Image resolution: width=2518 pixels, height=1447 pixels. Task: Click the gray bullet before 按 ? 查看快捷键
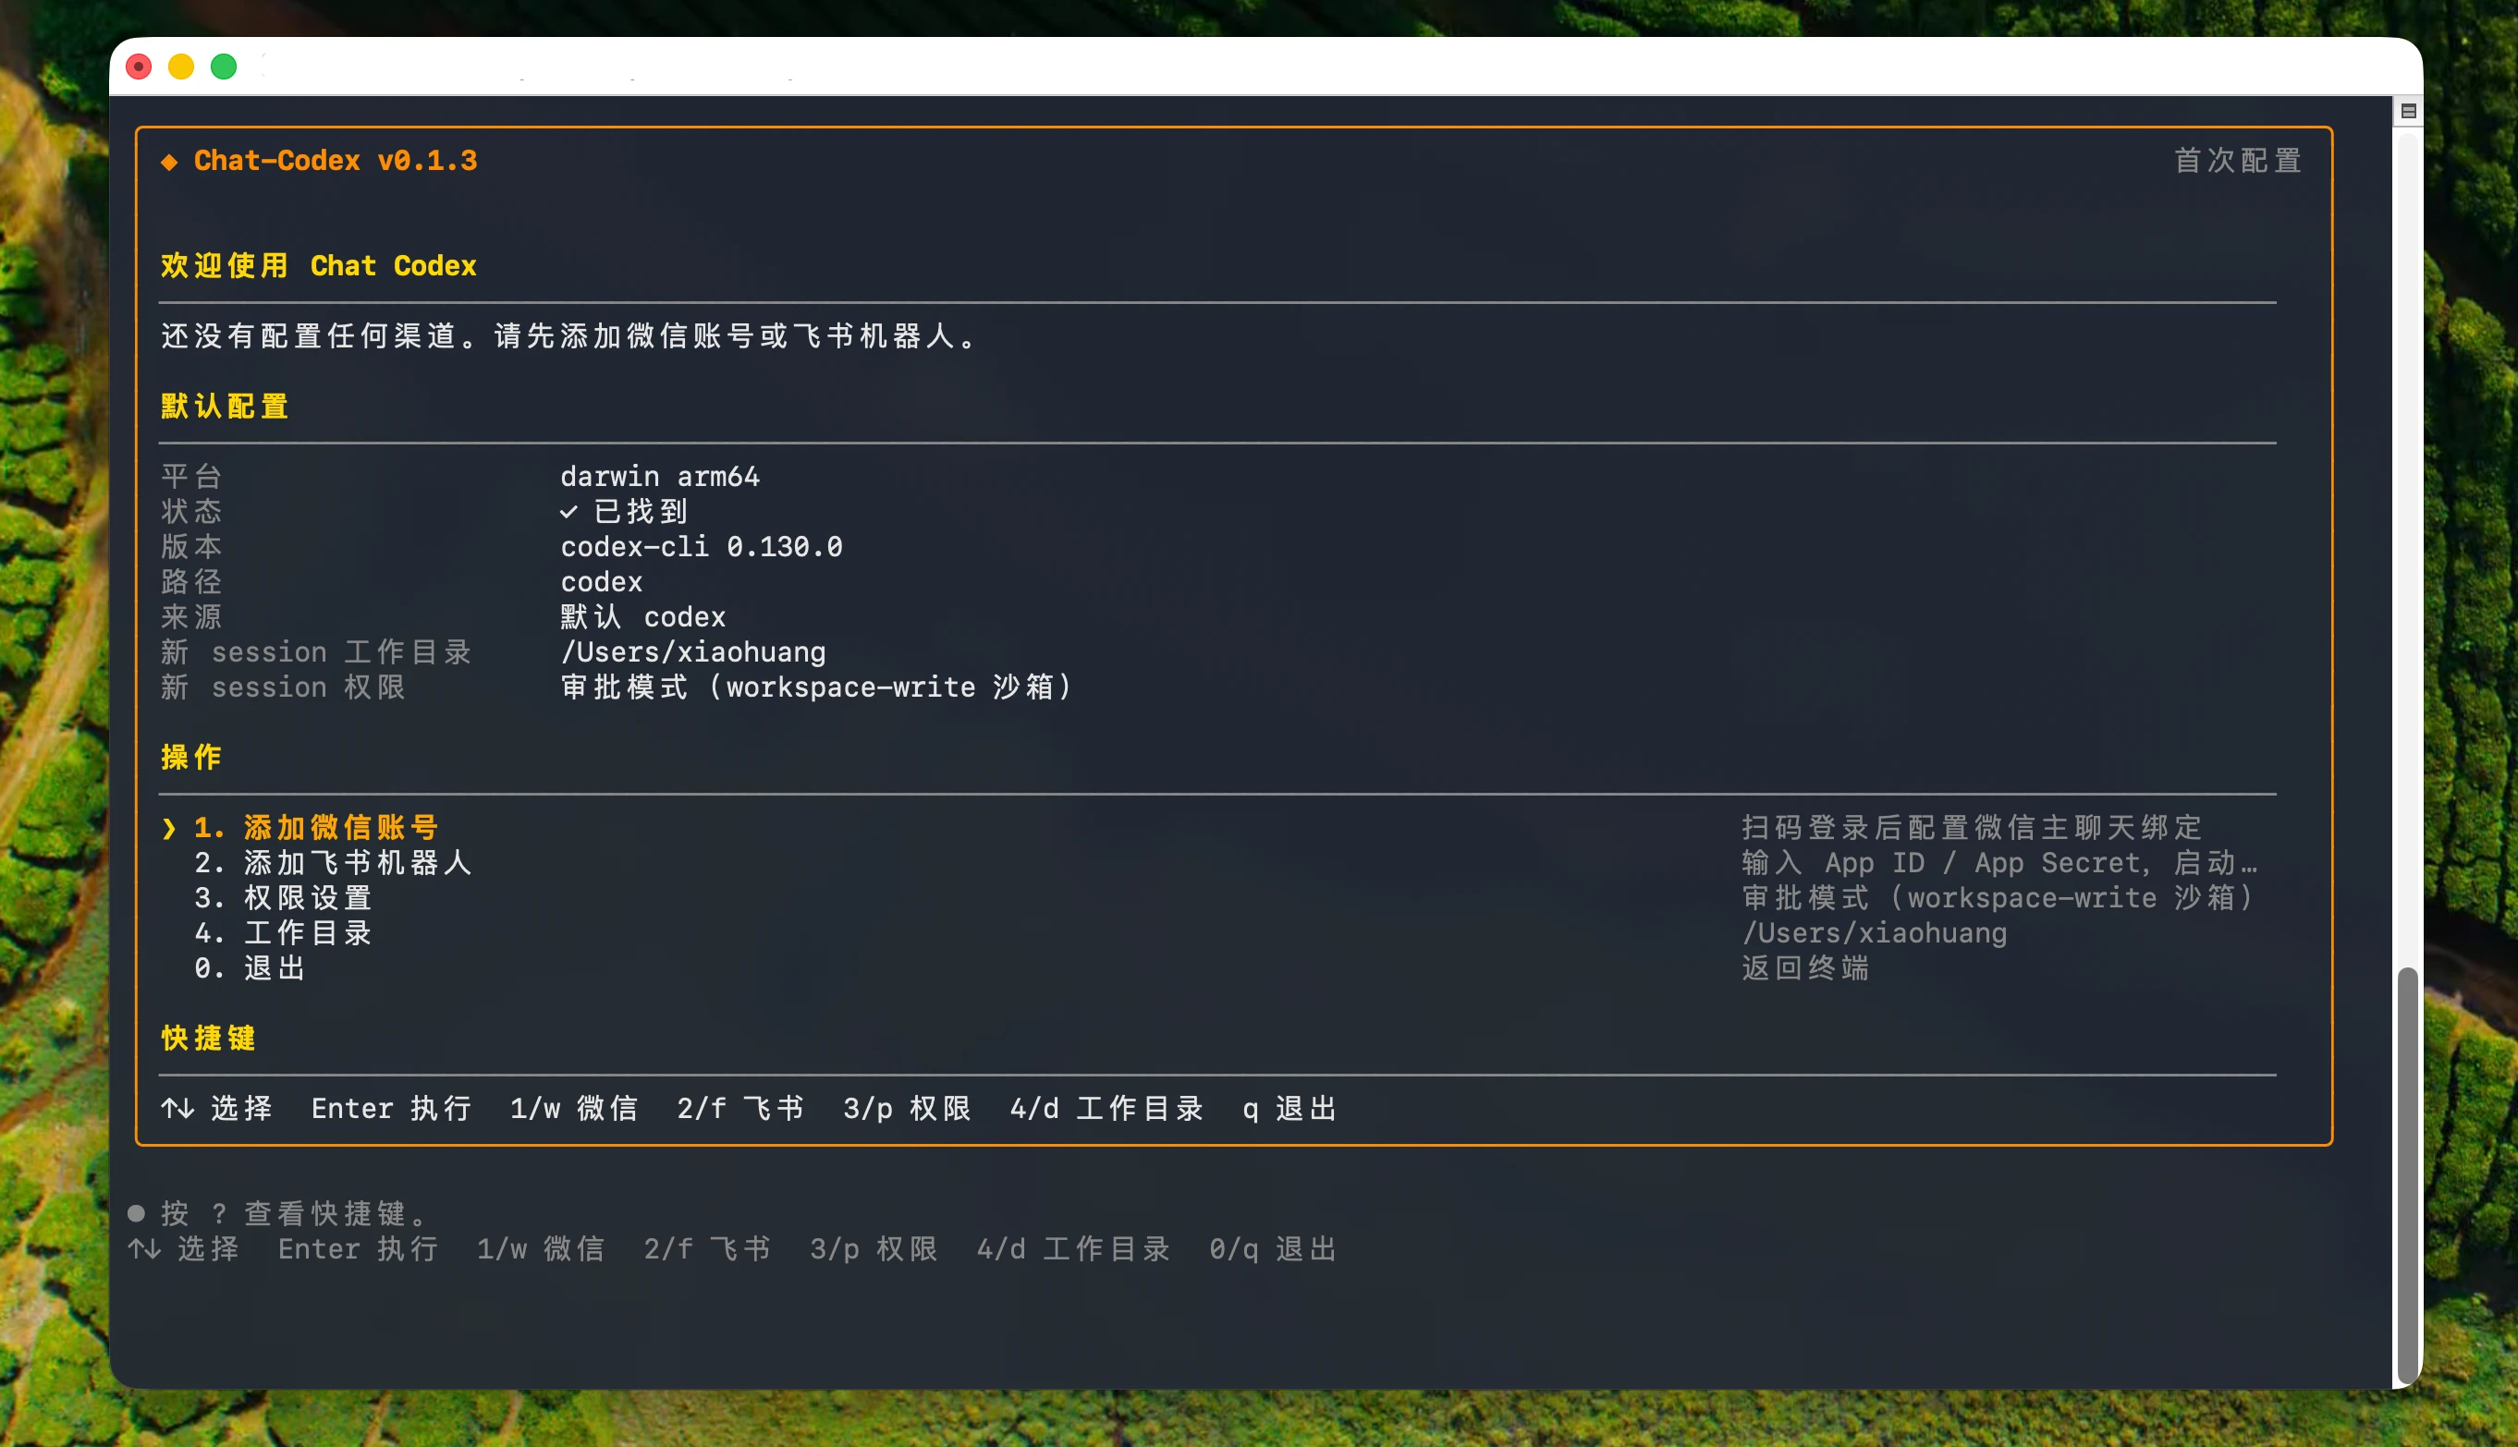point(136,1213)
